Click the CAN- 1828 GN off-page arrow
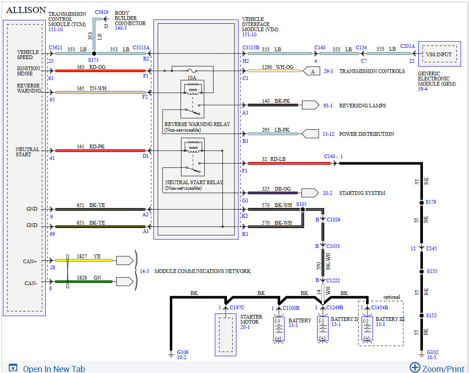The height and width of the screenshot is (373, 469). click(x=125, y=281)
